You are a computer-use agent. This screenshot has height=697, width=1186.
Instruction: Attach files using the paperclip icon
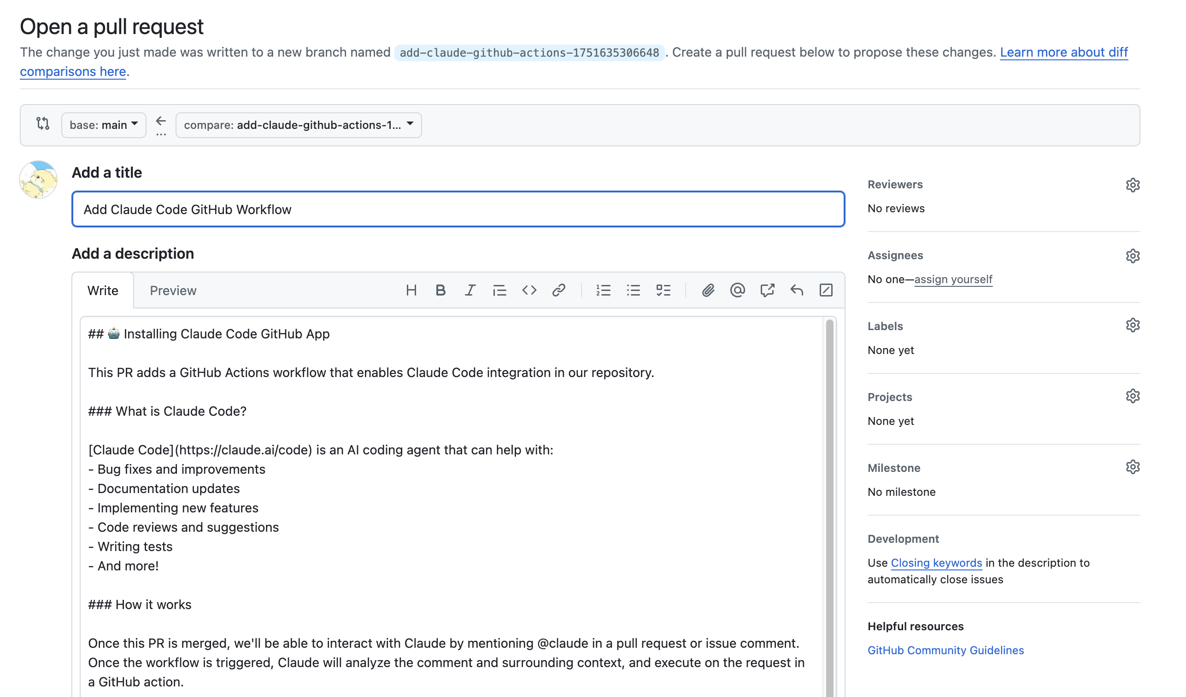tap(708, 290)
